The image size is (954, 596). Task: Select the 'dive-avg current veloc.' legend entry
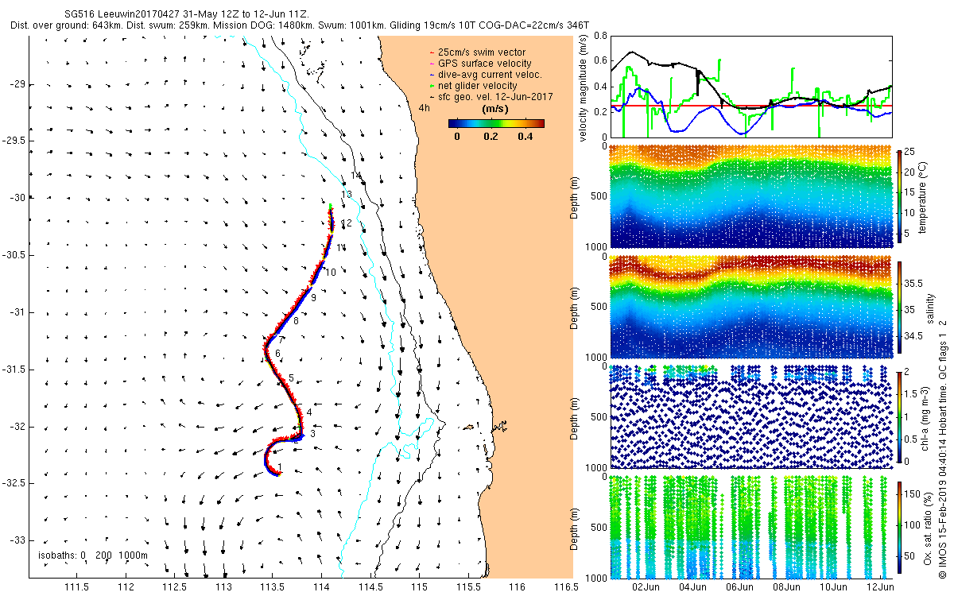(491, 75)
